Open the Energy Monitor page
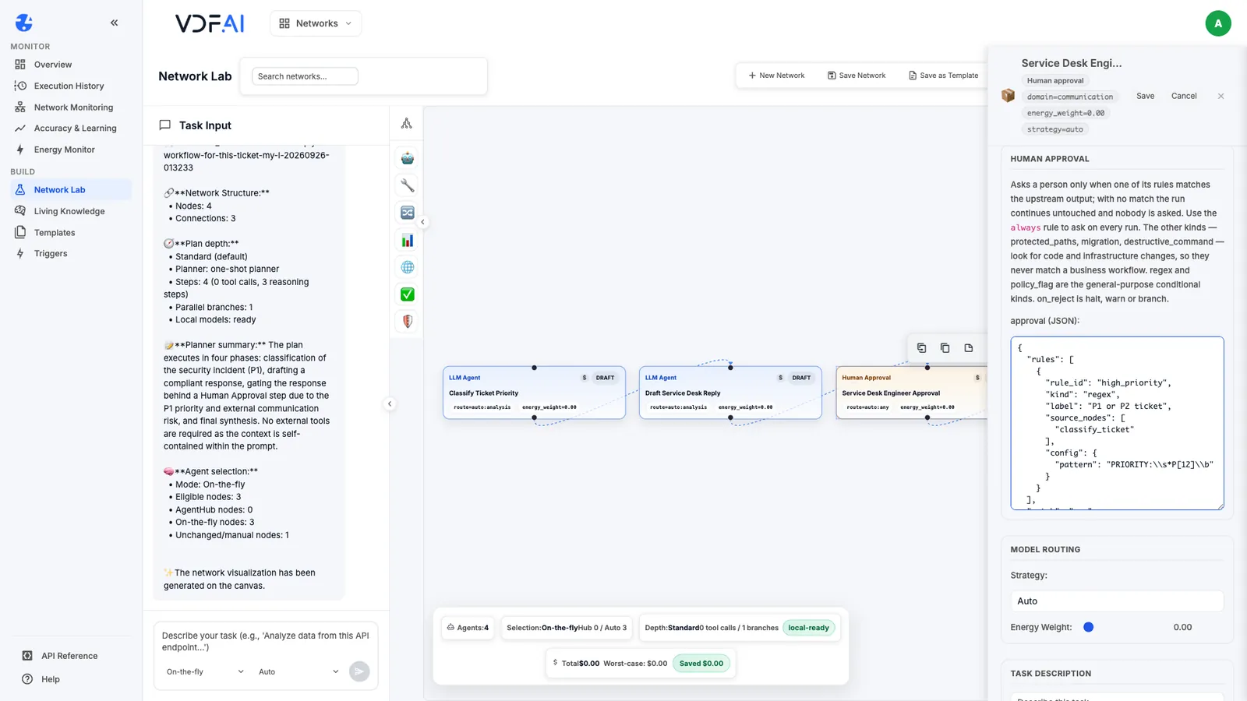The height and width of the screenshot is (701, 1247). 64,150
